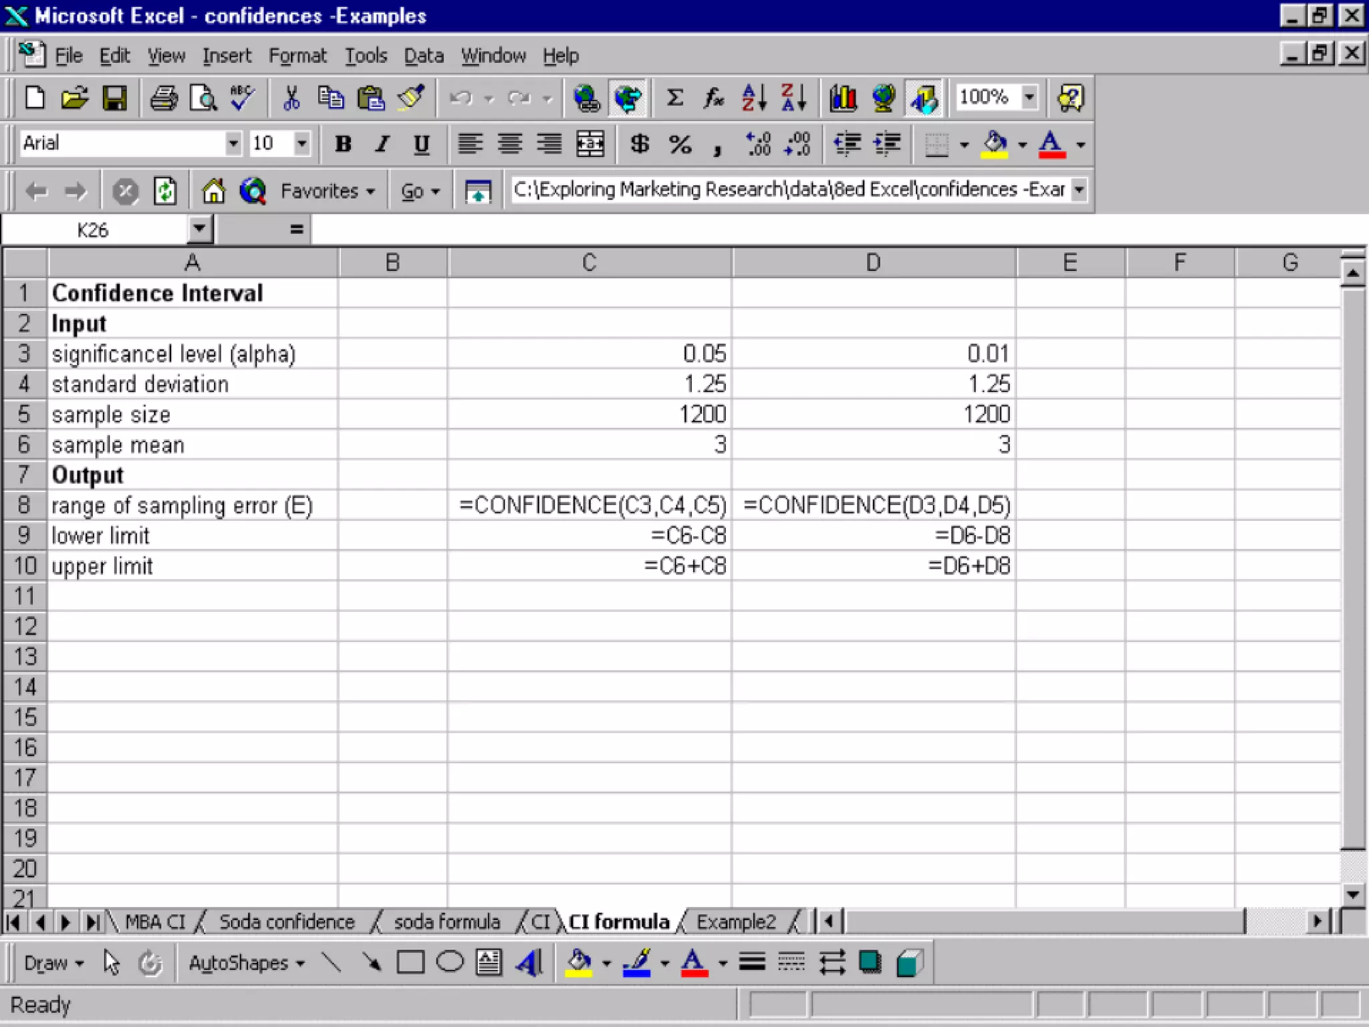Select cell C8 with CONFIDENCE formula
This screenshot has width=1369, height=1027.
coord(590,505)
